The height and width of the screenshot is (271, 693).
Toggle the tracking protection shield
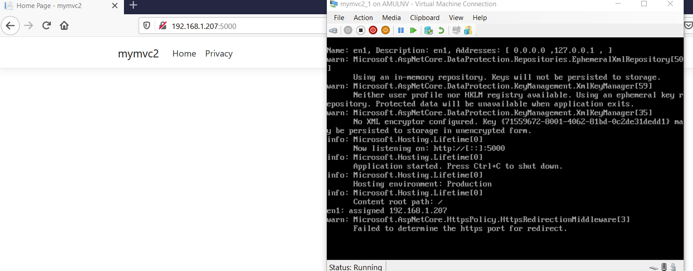point(147,25)
